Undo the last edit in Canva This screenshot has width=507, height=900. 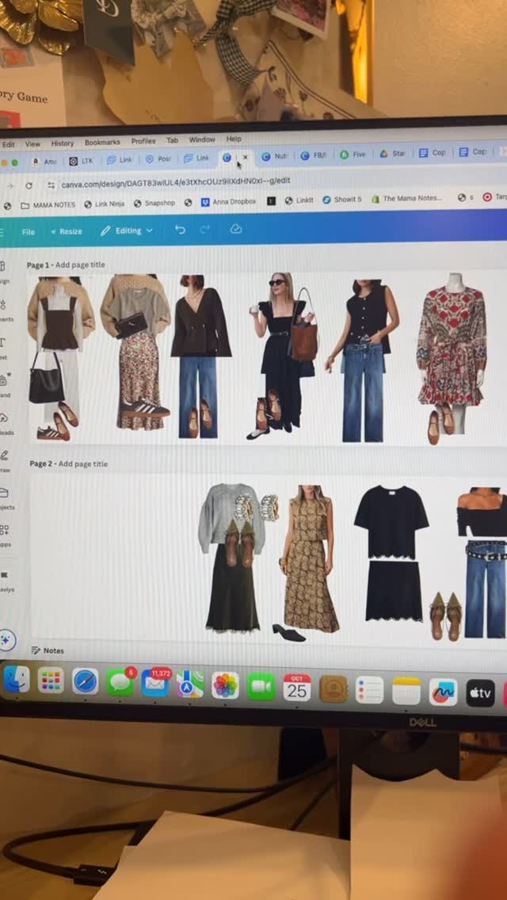pyautogui.click(x=181, y=230)
